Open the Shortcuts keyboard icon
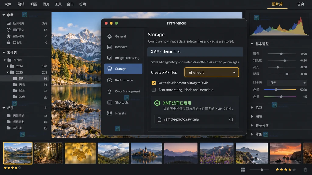This screenshot has height=175, width=312. (109, 102)
